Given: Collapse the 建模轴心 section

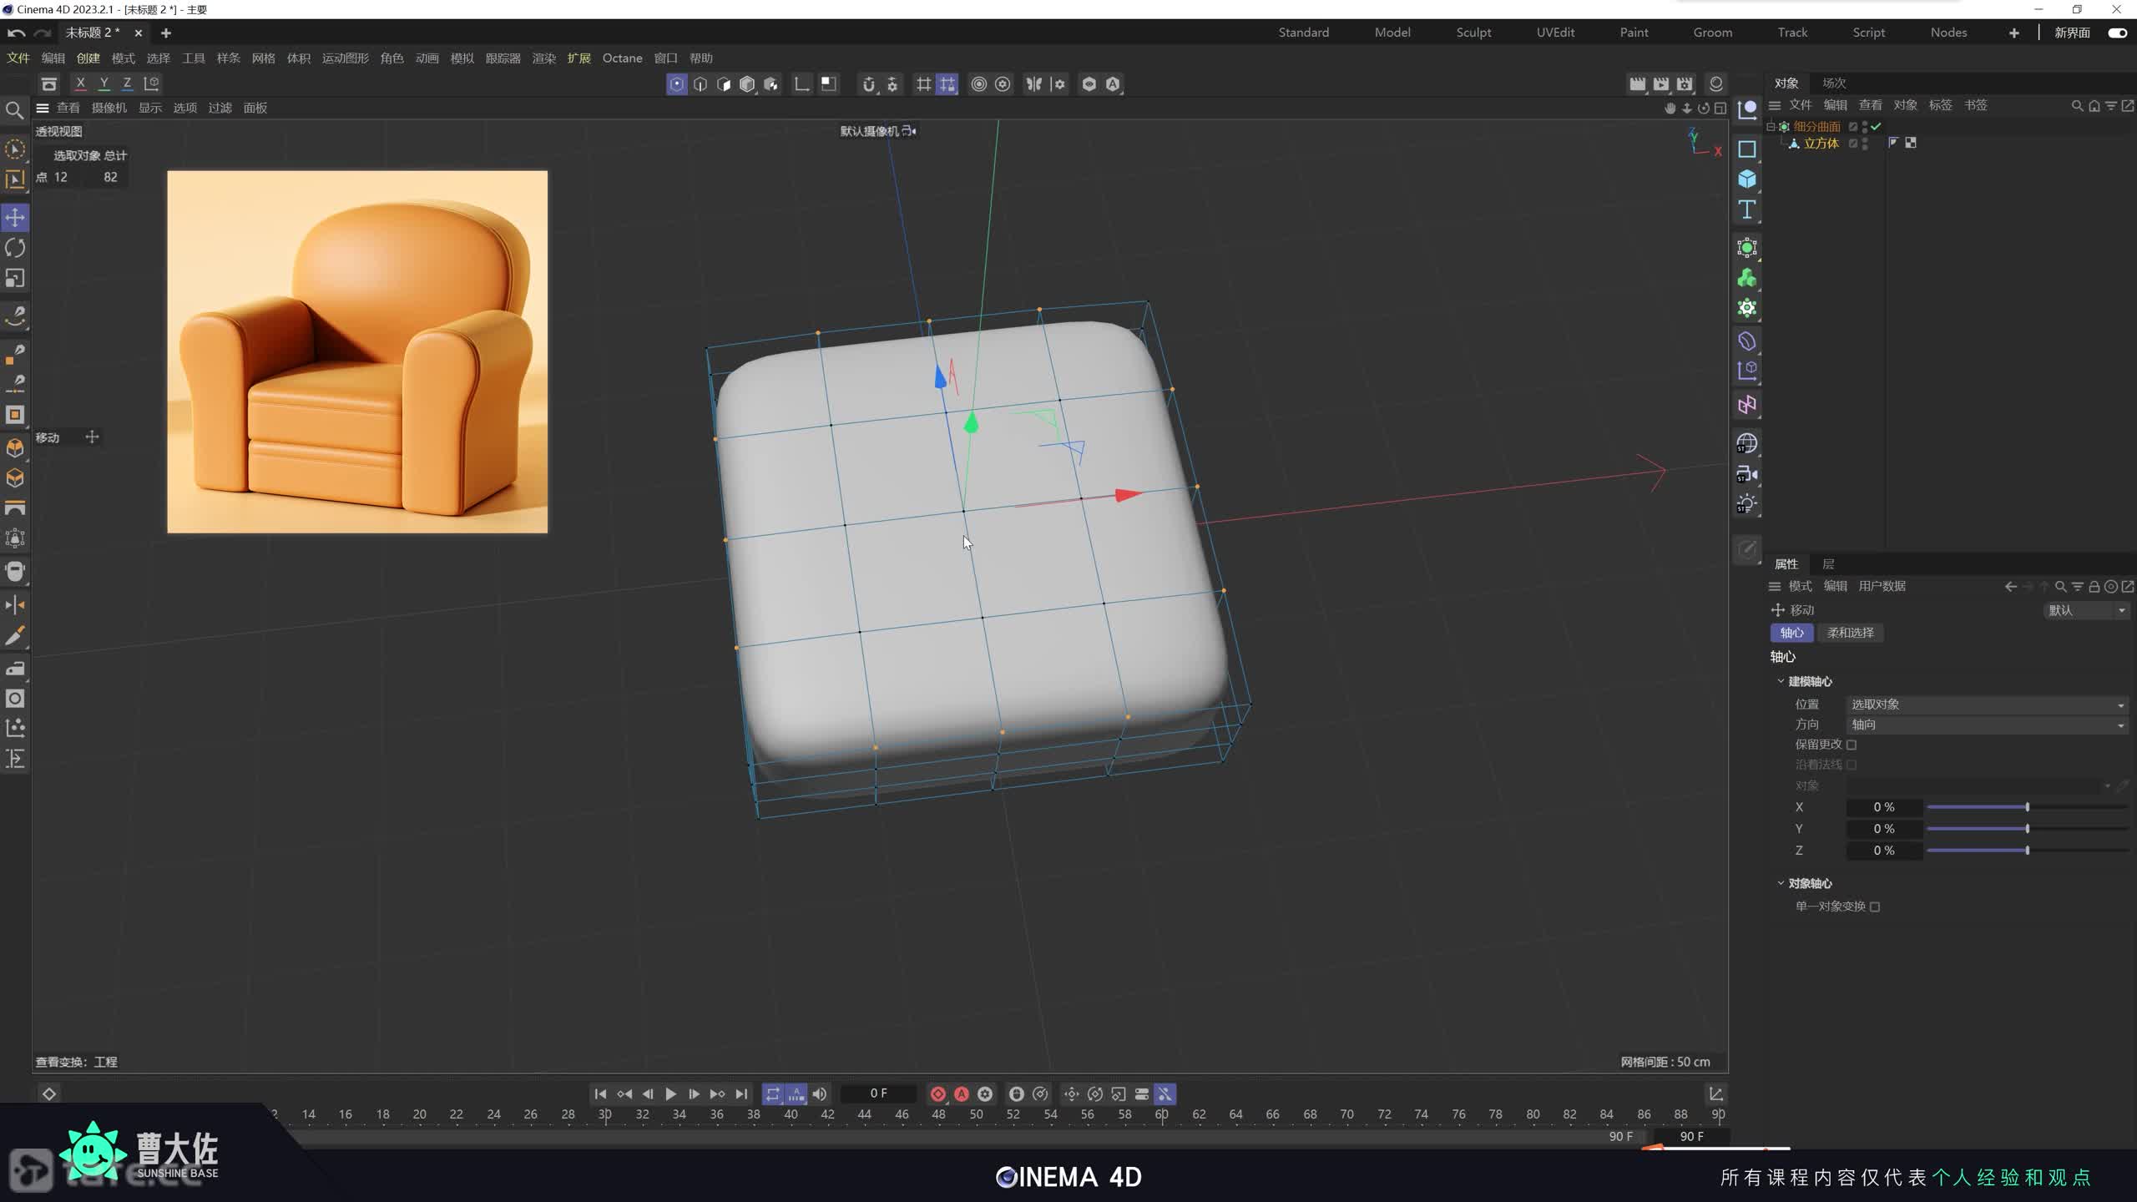Looking at the screenshot, I should [1781, 681].
